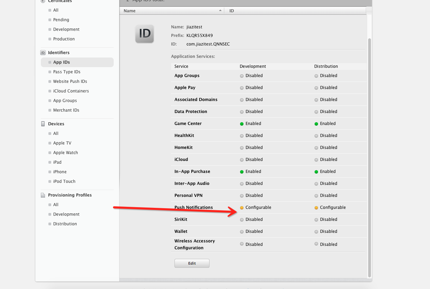Click the Devices section heading
Screen dimensions: 430x289
pos(56,124)
